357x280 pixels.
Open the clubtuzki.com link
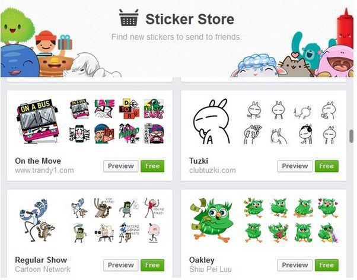tap(212, 170)
